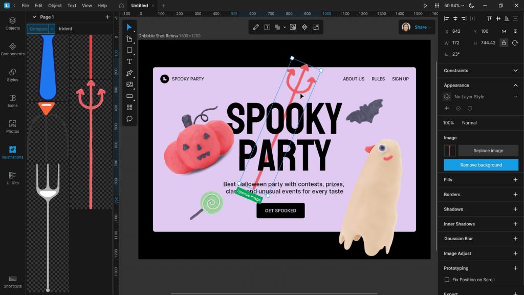Align selection to left edge
The width and height of the screenshot is (524, 295).
coord(446,19)
